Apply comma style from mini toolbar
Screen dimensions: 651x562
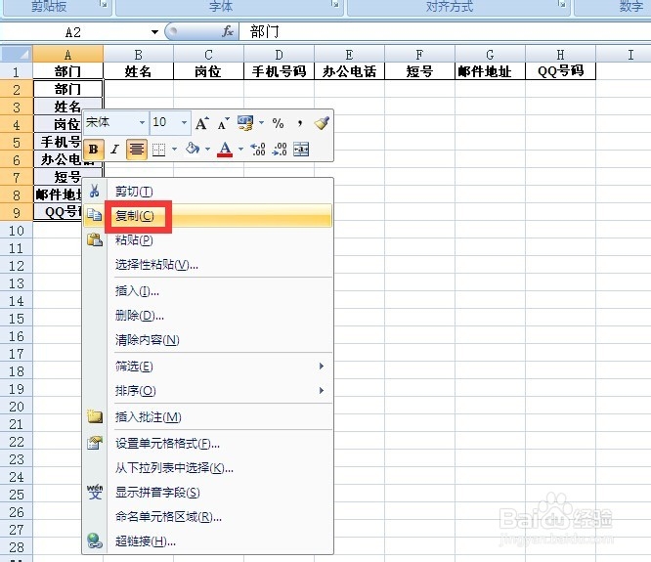(300, 123)
